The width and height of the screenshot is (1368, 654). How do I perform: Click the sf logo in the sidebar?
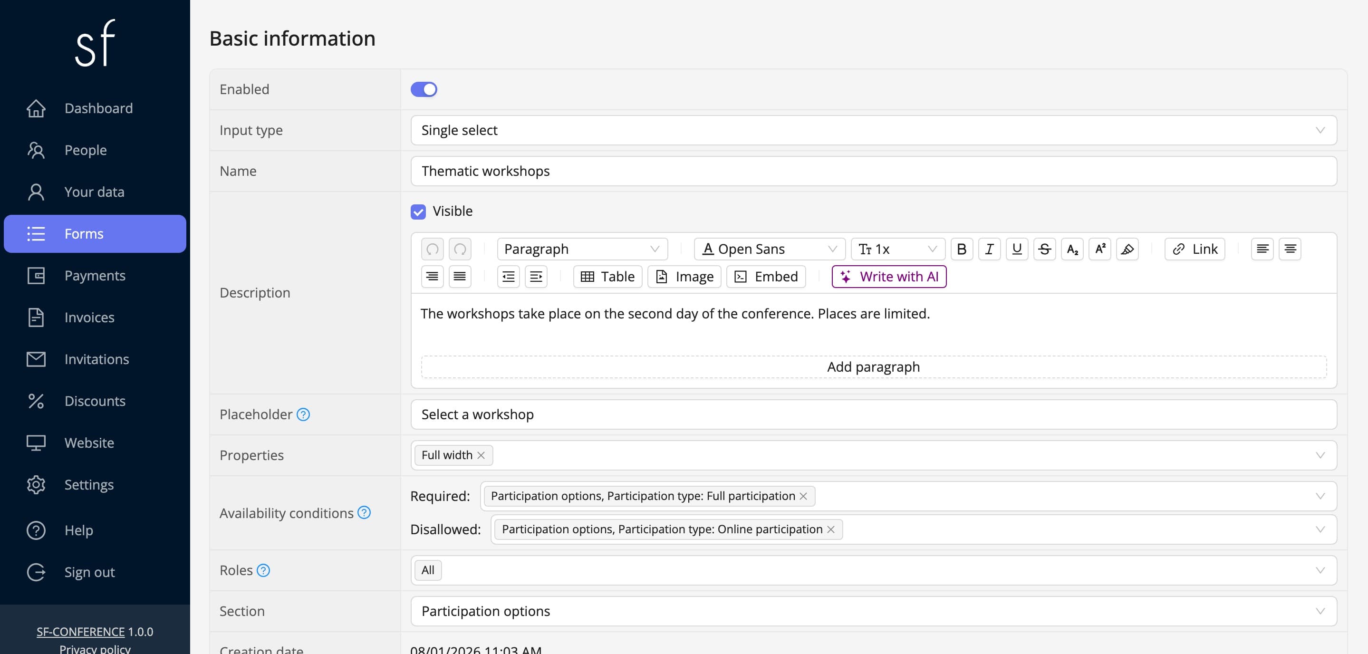(95, 43)
